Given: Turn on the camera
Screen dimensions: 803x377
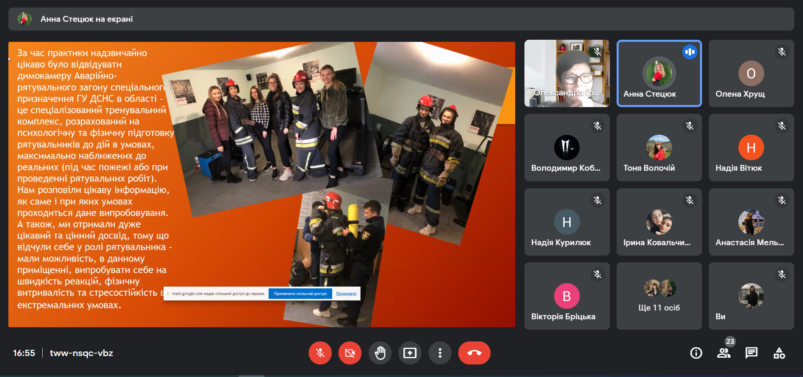Looking at the screenshot, I should 350,353.
